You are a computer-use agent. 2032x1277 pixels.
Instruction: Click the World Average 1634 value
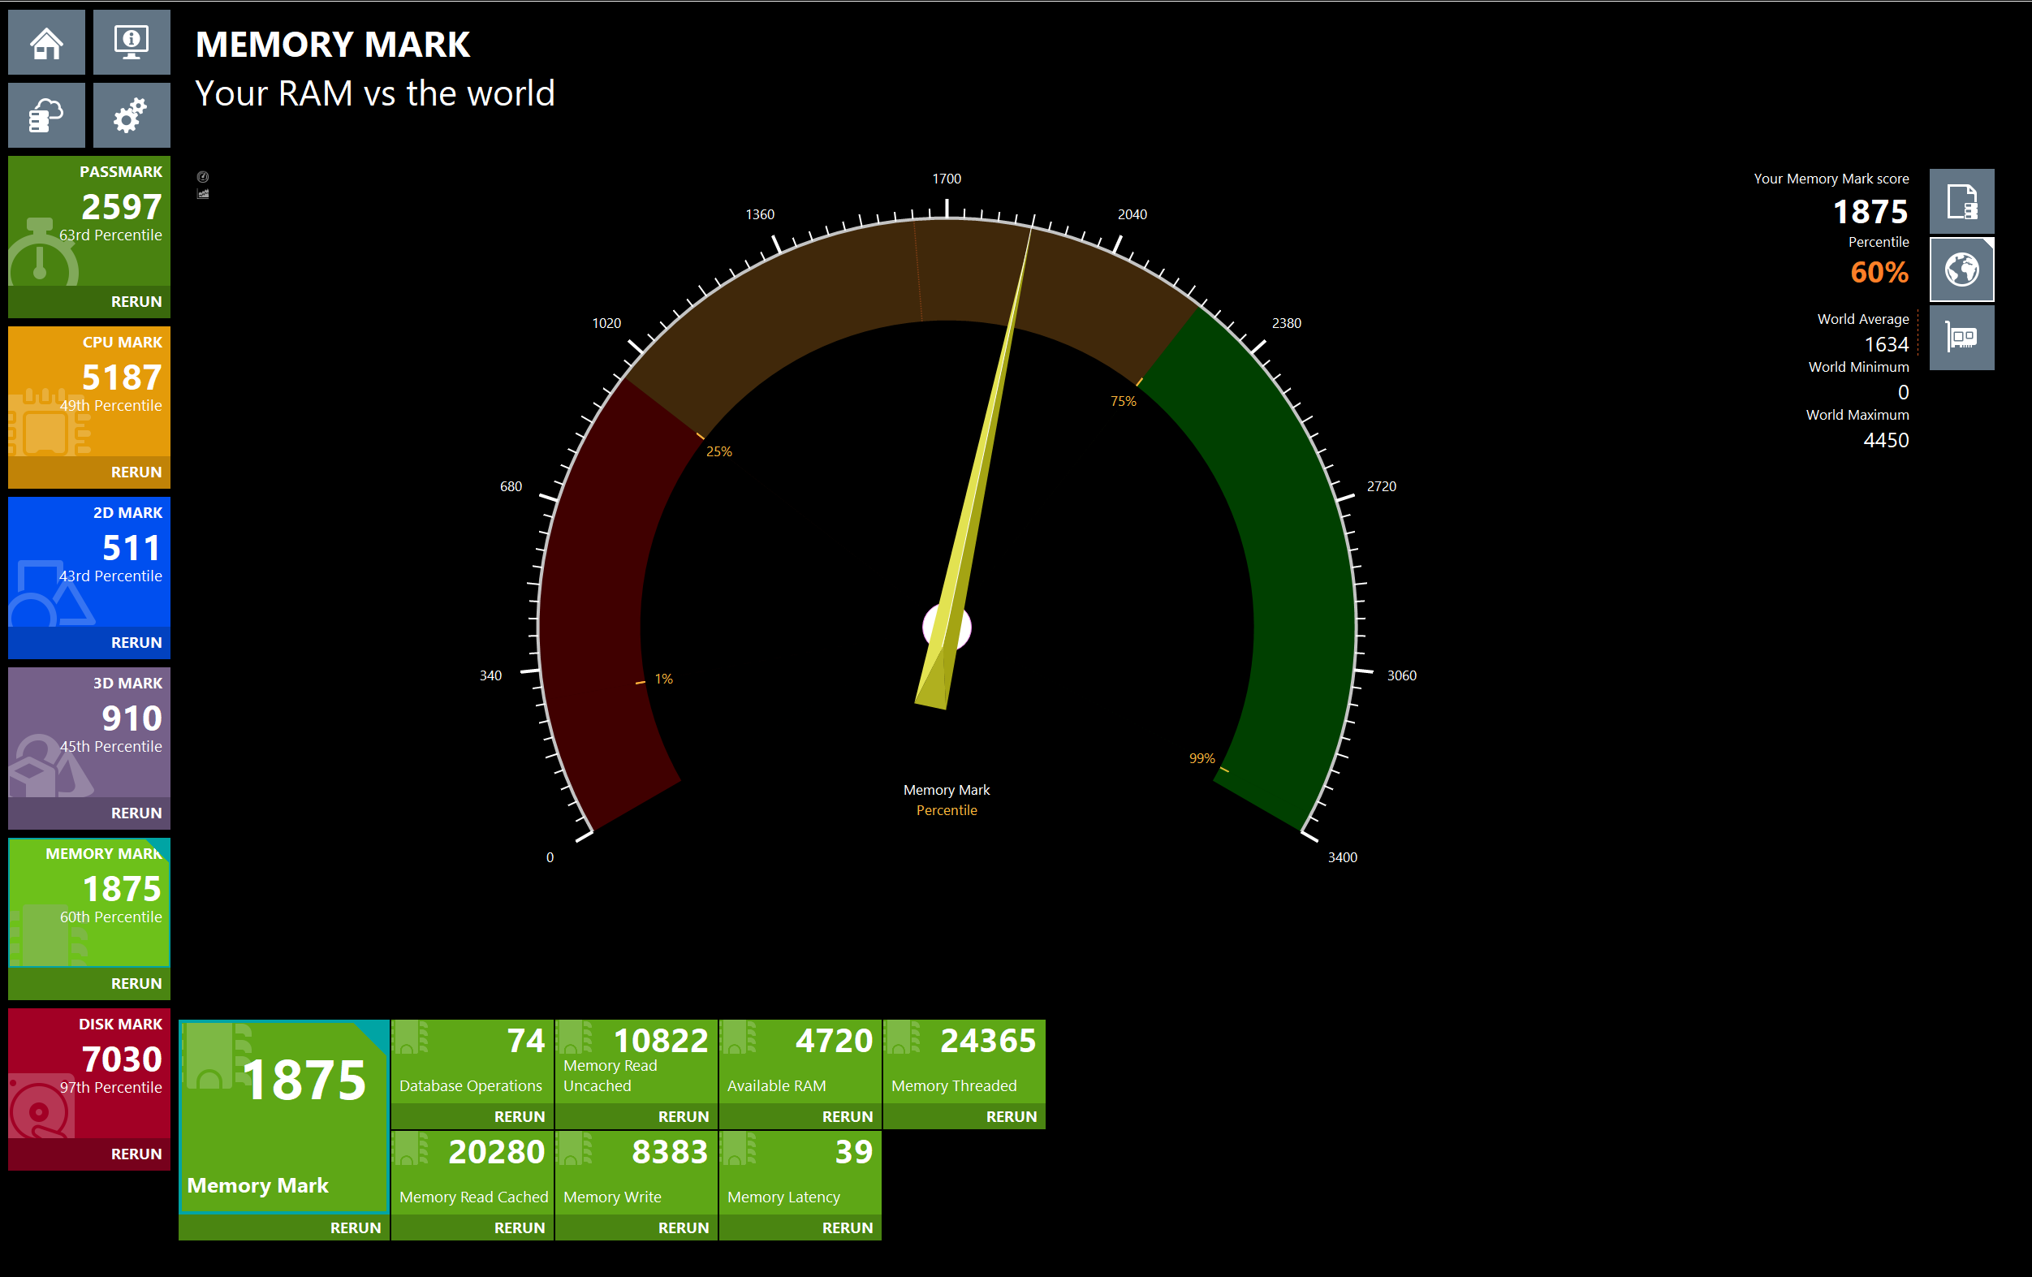[1886, 344]
